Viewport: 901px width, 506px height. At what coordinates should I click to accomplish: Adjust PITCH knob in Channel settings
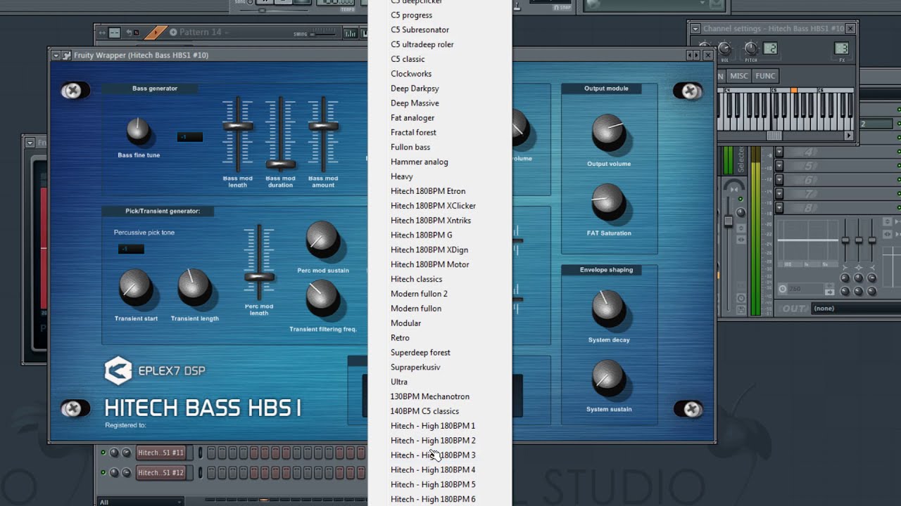coord(751,48)
